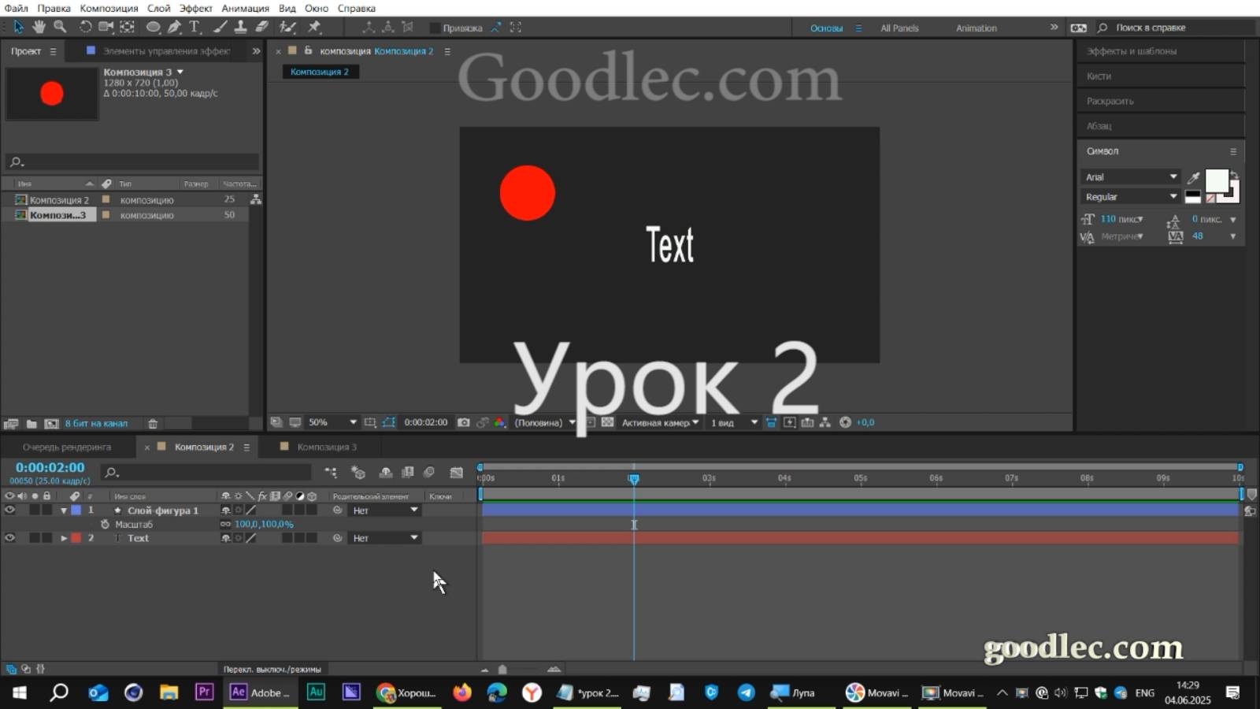The width and height of the screenshot is (1260, 709).
Task: Choose the Pen tool
Action: [173, 27]
